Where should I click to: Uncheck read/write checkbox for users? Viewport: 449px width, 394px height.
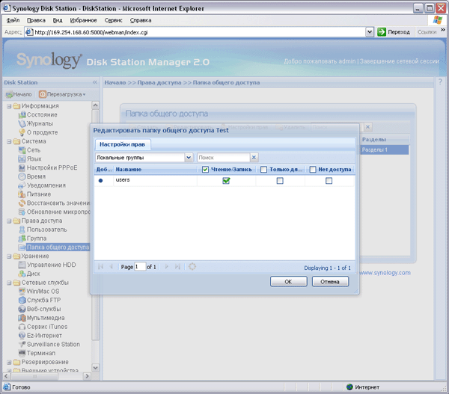226,181
